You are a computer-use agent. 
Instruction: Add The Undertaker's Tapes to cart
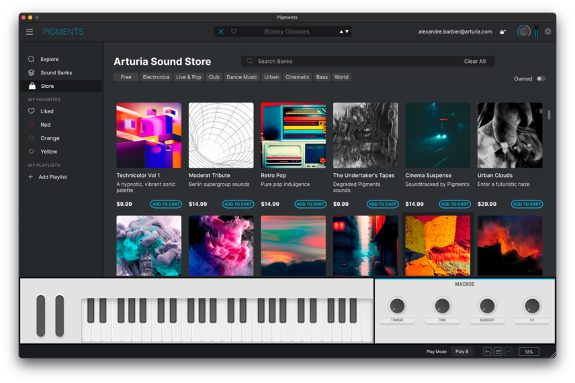click(383, 204)
